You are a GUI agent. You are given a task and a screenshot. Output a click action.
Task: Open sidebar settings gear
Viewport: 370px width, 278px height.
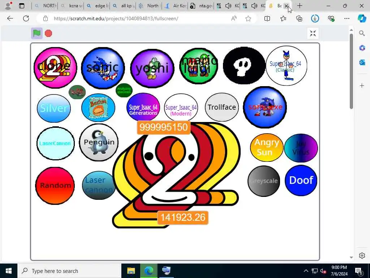362,256
